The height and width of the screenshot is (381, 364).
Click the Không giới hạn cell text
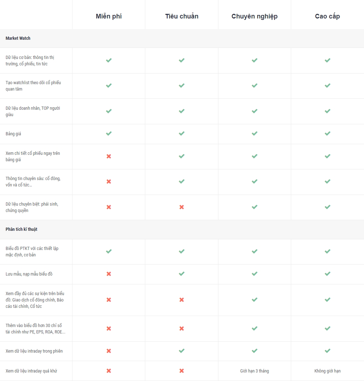327,371
